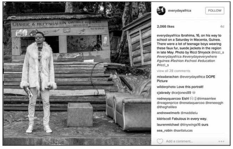Open the #everydayeverywhere hashtag
This screenshot has width=233, height=149.
click(x=200, y=56)
